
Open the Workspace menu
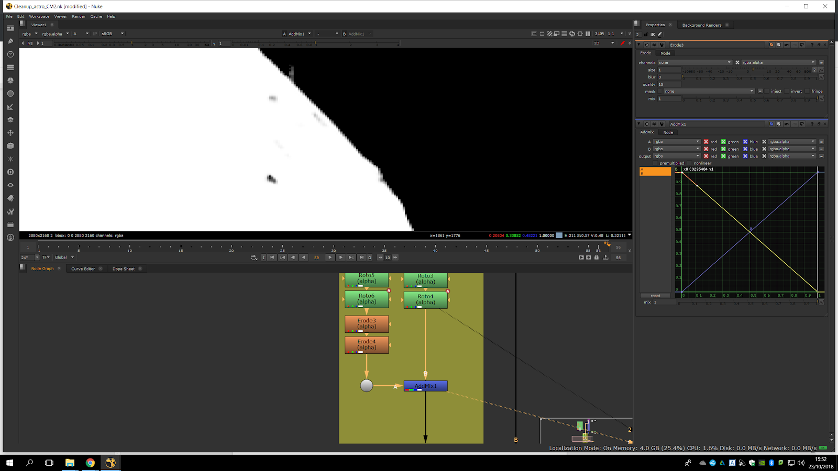click(39, 16)
